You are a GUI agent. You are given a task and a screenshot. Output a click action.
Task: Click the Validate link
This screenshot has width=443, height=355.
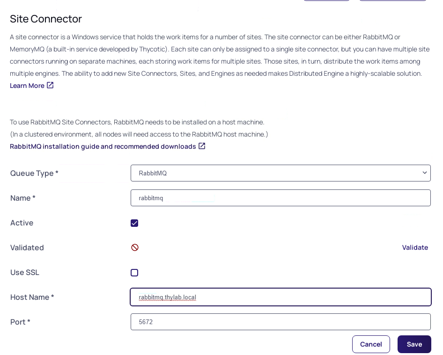[415, 247]
